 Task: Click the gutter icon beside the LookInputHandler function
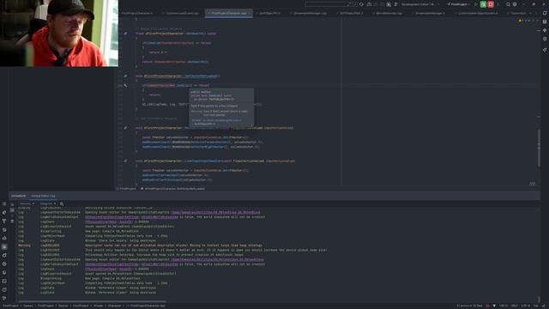pos(125,161)
